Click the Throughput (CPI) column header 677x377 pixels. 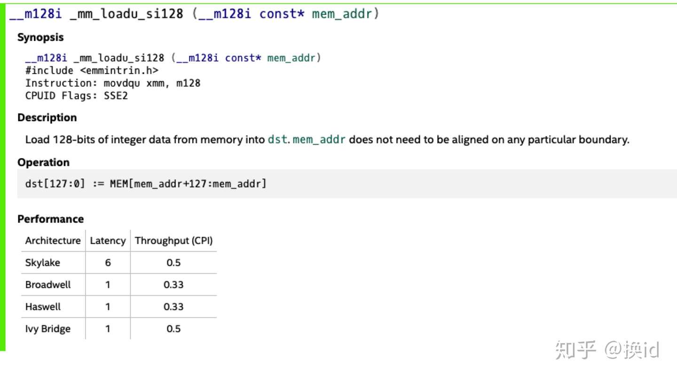pos(174,241)
